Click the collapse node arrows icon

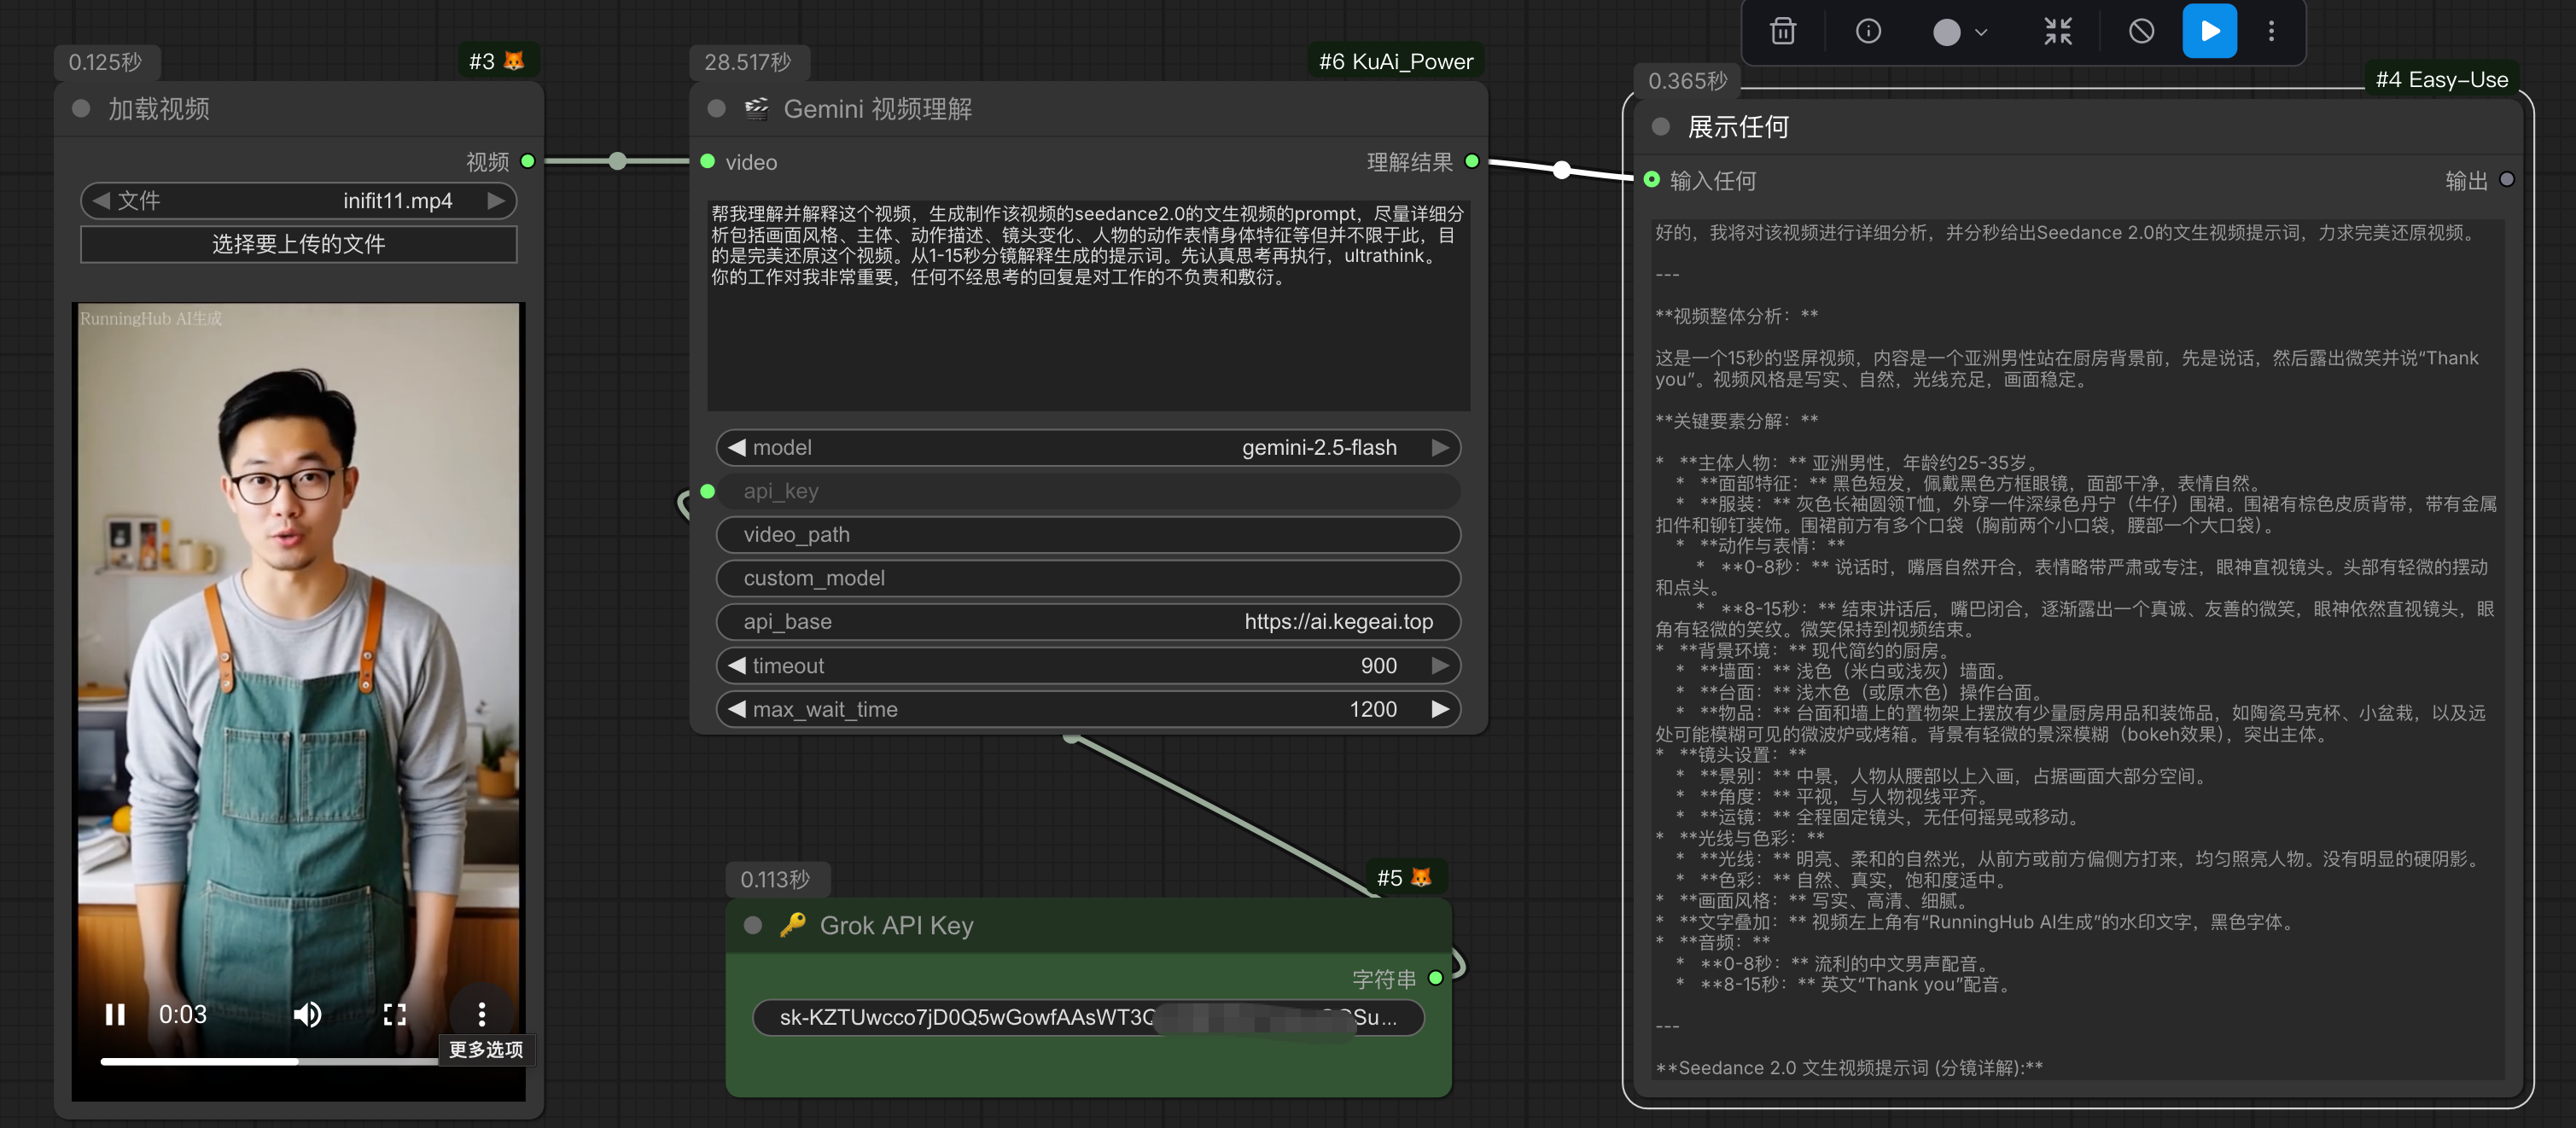[x=2057, y=32]
